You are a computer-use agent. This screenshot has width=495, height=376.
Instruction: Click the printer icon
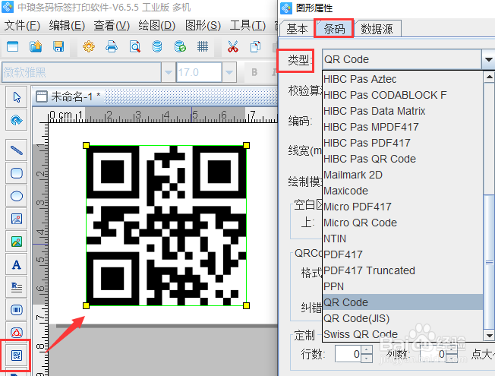click(x=112, y=47)
